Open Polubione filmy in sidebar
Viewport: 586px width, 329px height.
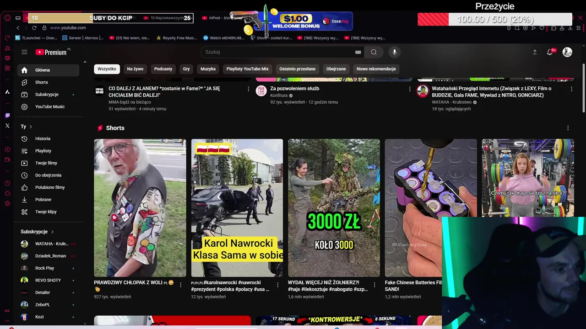pos(48,187)
